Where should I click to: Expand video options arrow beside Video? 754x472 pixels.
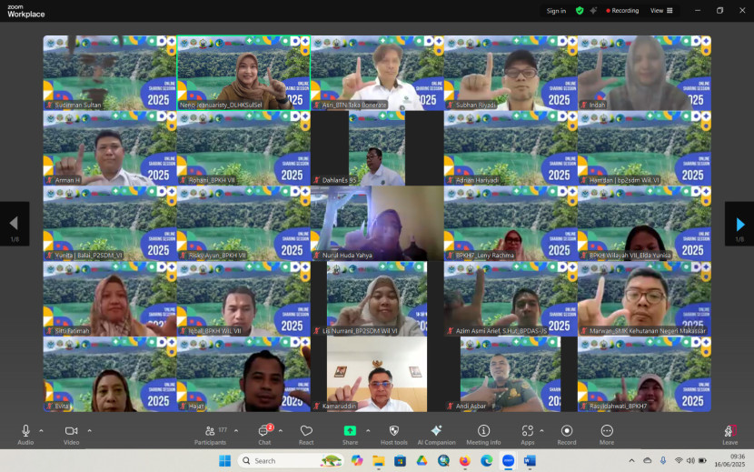89,430
